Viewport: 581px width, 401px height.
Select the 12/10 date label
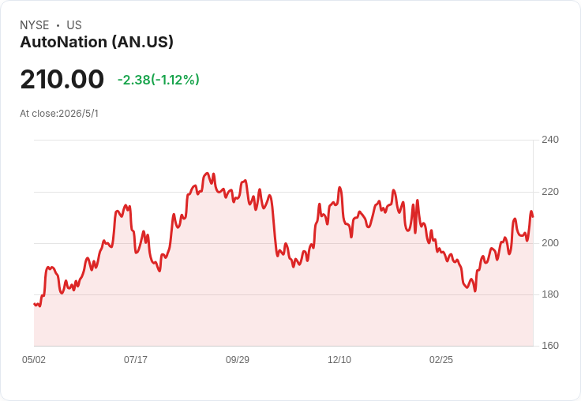point(339,360)
